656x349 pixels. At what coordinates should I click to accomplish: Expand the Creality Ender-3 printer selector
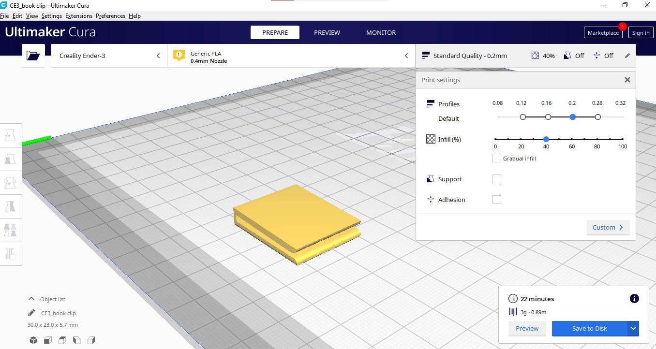tap(109, 56)
